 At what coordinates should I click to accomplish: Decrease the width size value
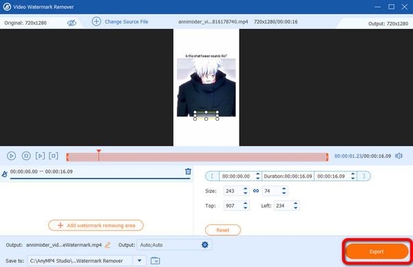(x=245, y=194)
